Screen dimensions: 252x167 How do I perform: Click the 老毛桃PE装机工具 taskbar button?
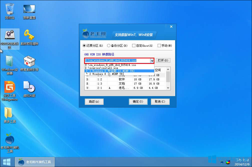point(35,162)
